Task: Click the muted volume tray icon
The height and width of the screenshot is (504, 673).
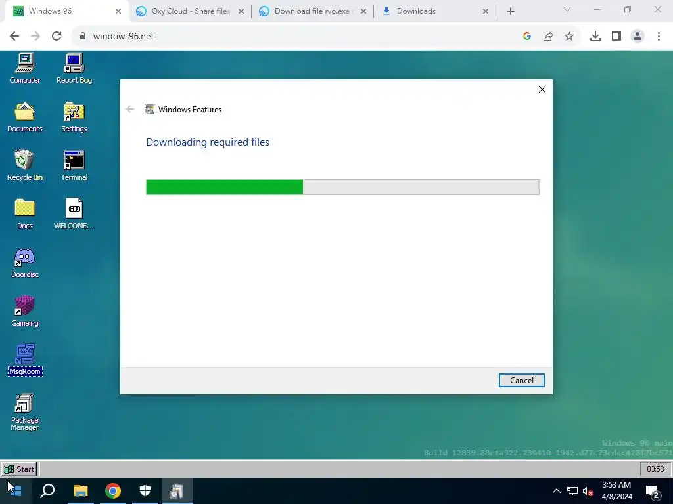Action: coord(588,491)
